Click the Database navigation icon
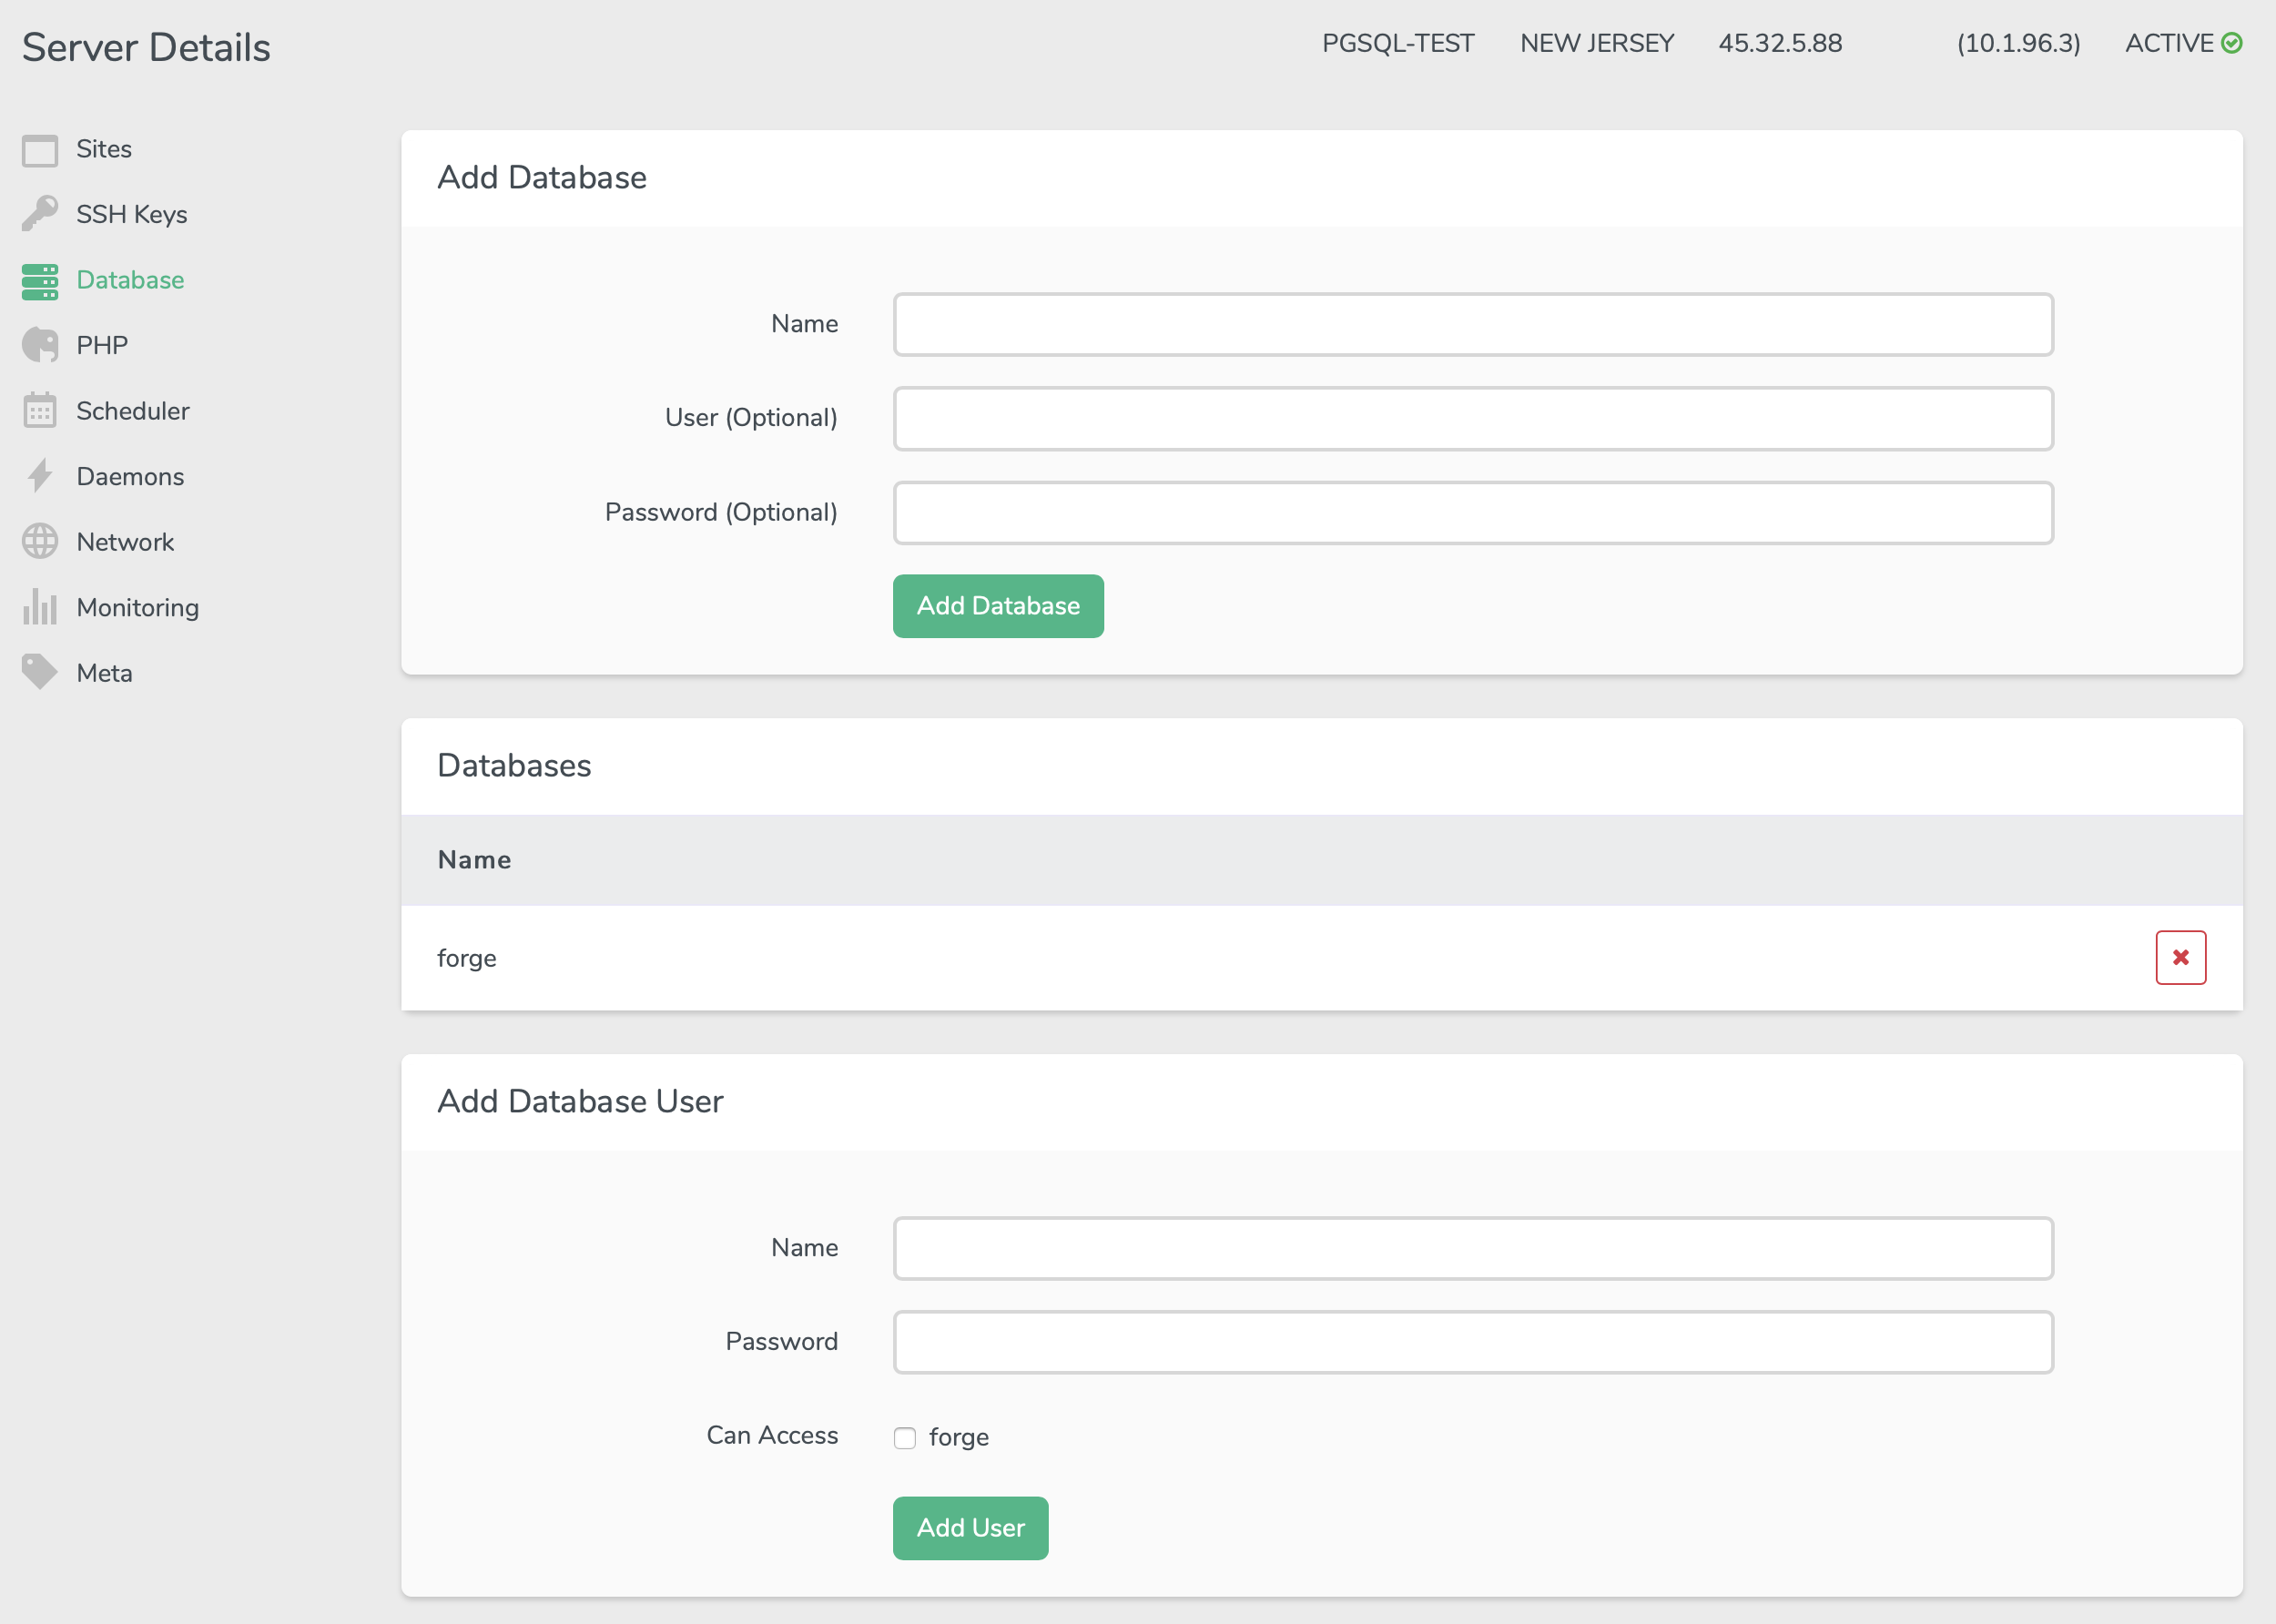Viewport: 2276px width, 1624px height. (38, 279)
